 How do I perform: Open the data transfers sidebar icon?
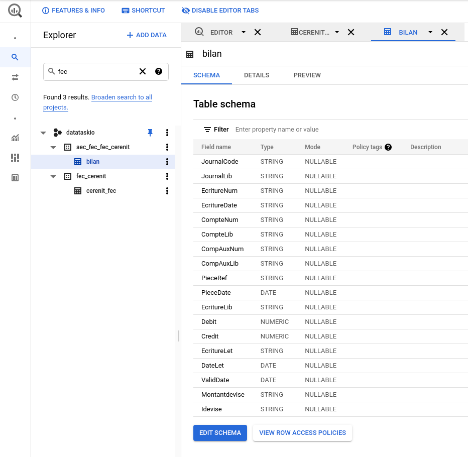click(15, 77)
